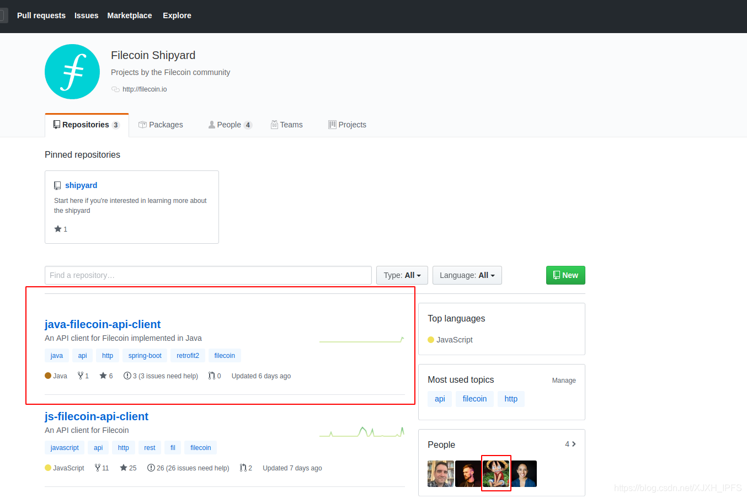
Task: Switch to the Projects tab
Action: (347, 125)
